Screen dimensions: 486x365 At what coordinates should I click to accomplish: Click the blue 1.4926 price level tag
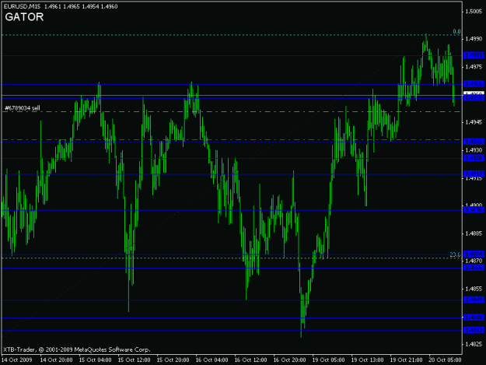474,158
